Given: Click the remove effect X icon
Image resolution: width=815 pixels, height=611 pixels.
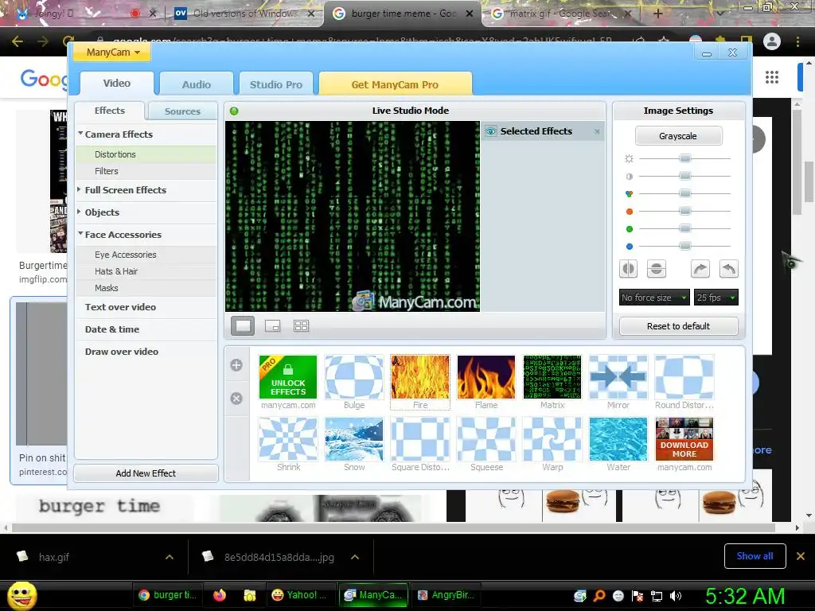Looking at the screenshot, I should point(236,399).
